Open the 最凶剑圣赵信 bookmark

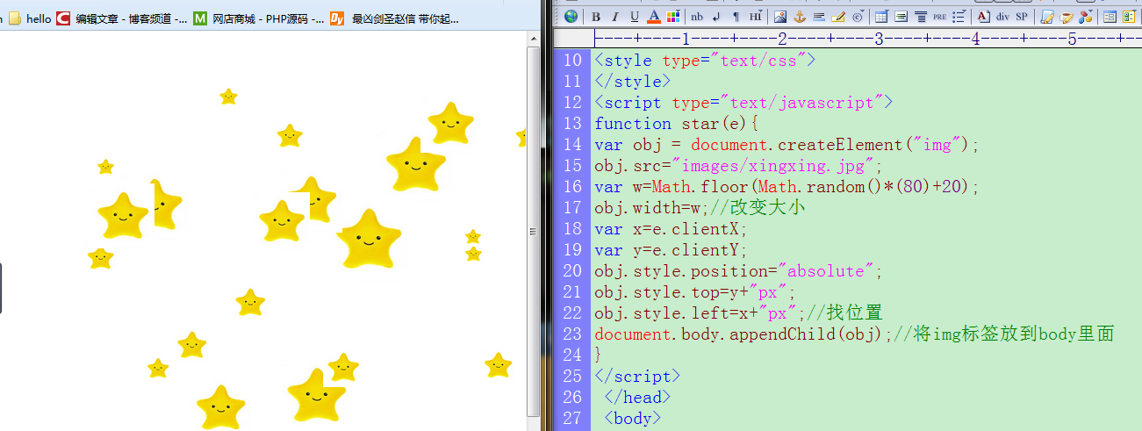[x=395, y=18]
